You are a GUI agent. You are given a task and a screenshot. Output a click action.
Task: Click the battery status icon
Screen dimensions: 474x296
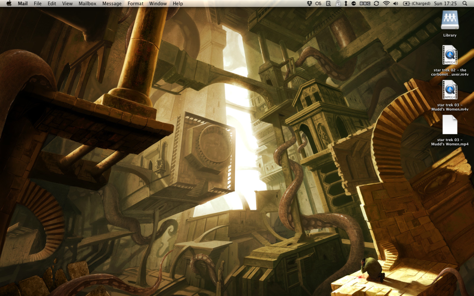point(406,3)
